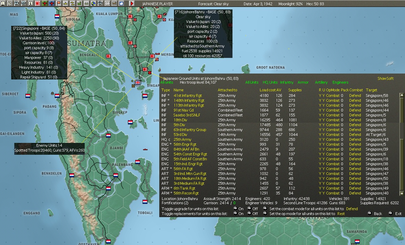405x245 pixels.
Task: Click the 'All units' label under the panel title
Action: 167,82
